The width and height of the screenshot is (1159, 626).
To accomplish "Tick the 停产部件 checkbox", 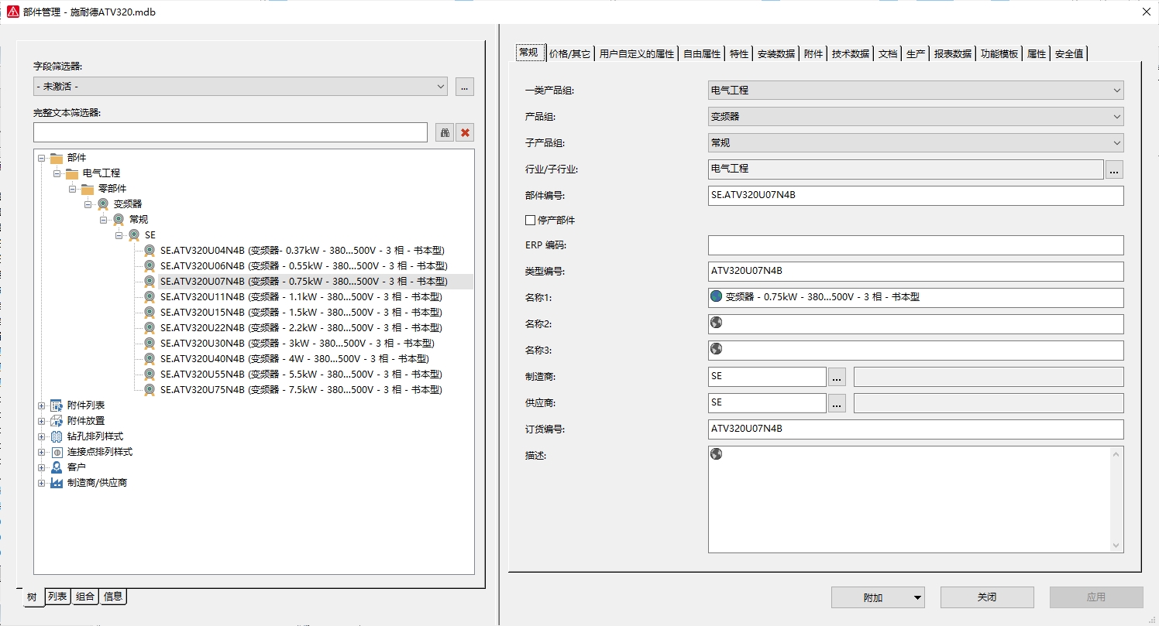I will pos(530,221).
